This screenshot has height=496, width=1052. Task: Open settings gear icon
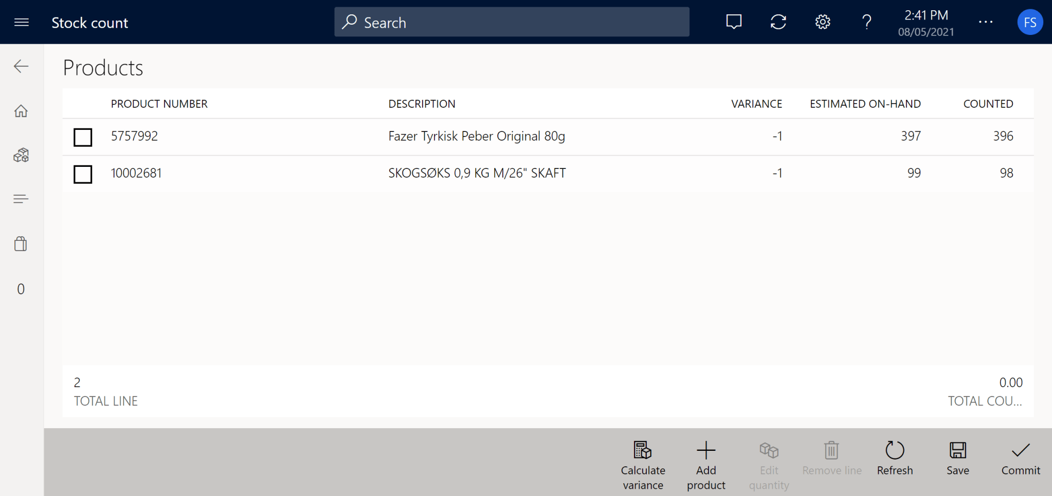[x=823, y=22]
